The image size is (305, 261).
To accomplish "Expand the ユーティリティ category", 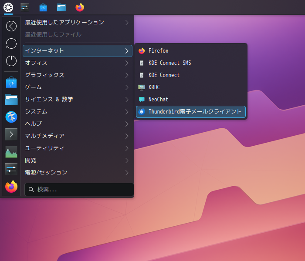I will click(78, 148).
